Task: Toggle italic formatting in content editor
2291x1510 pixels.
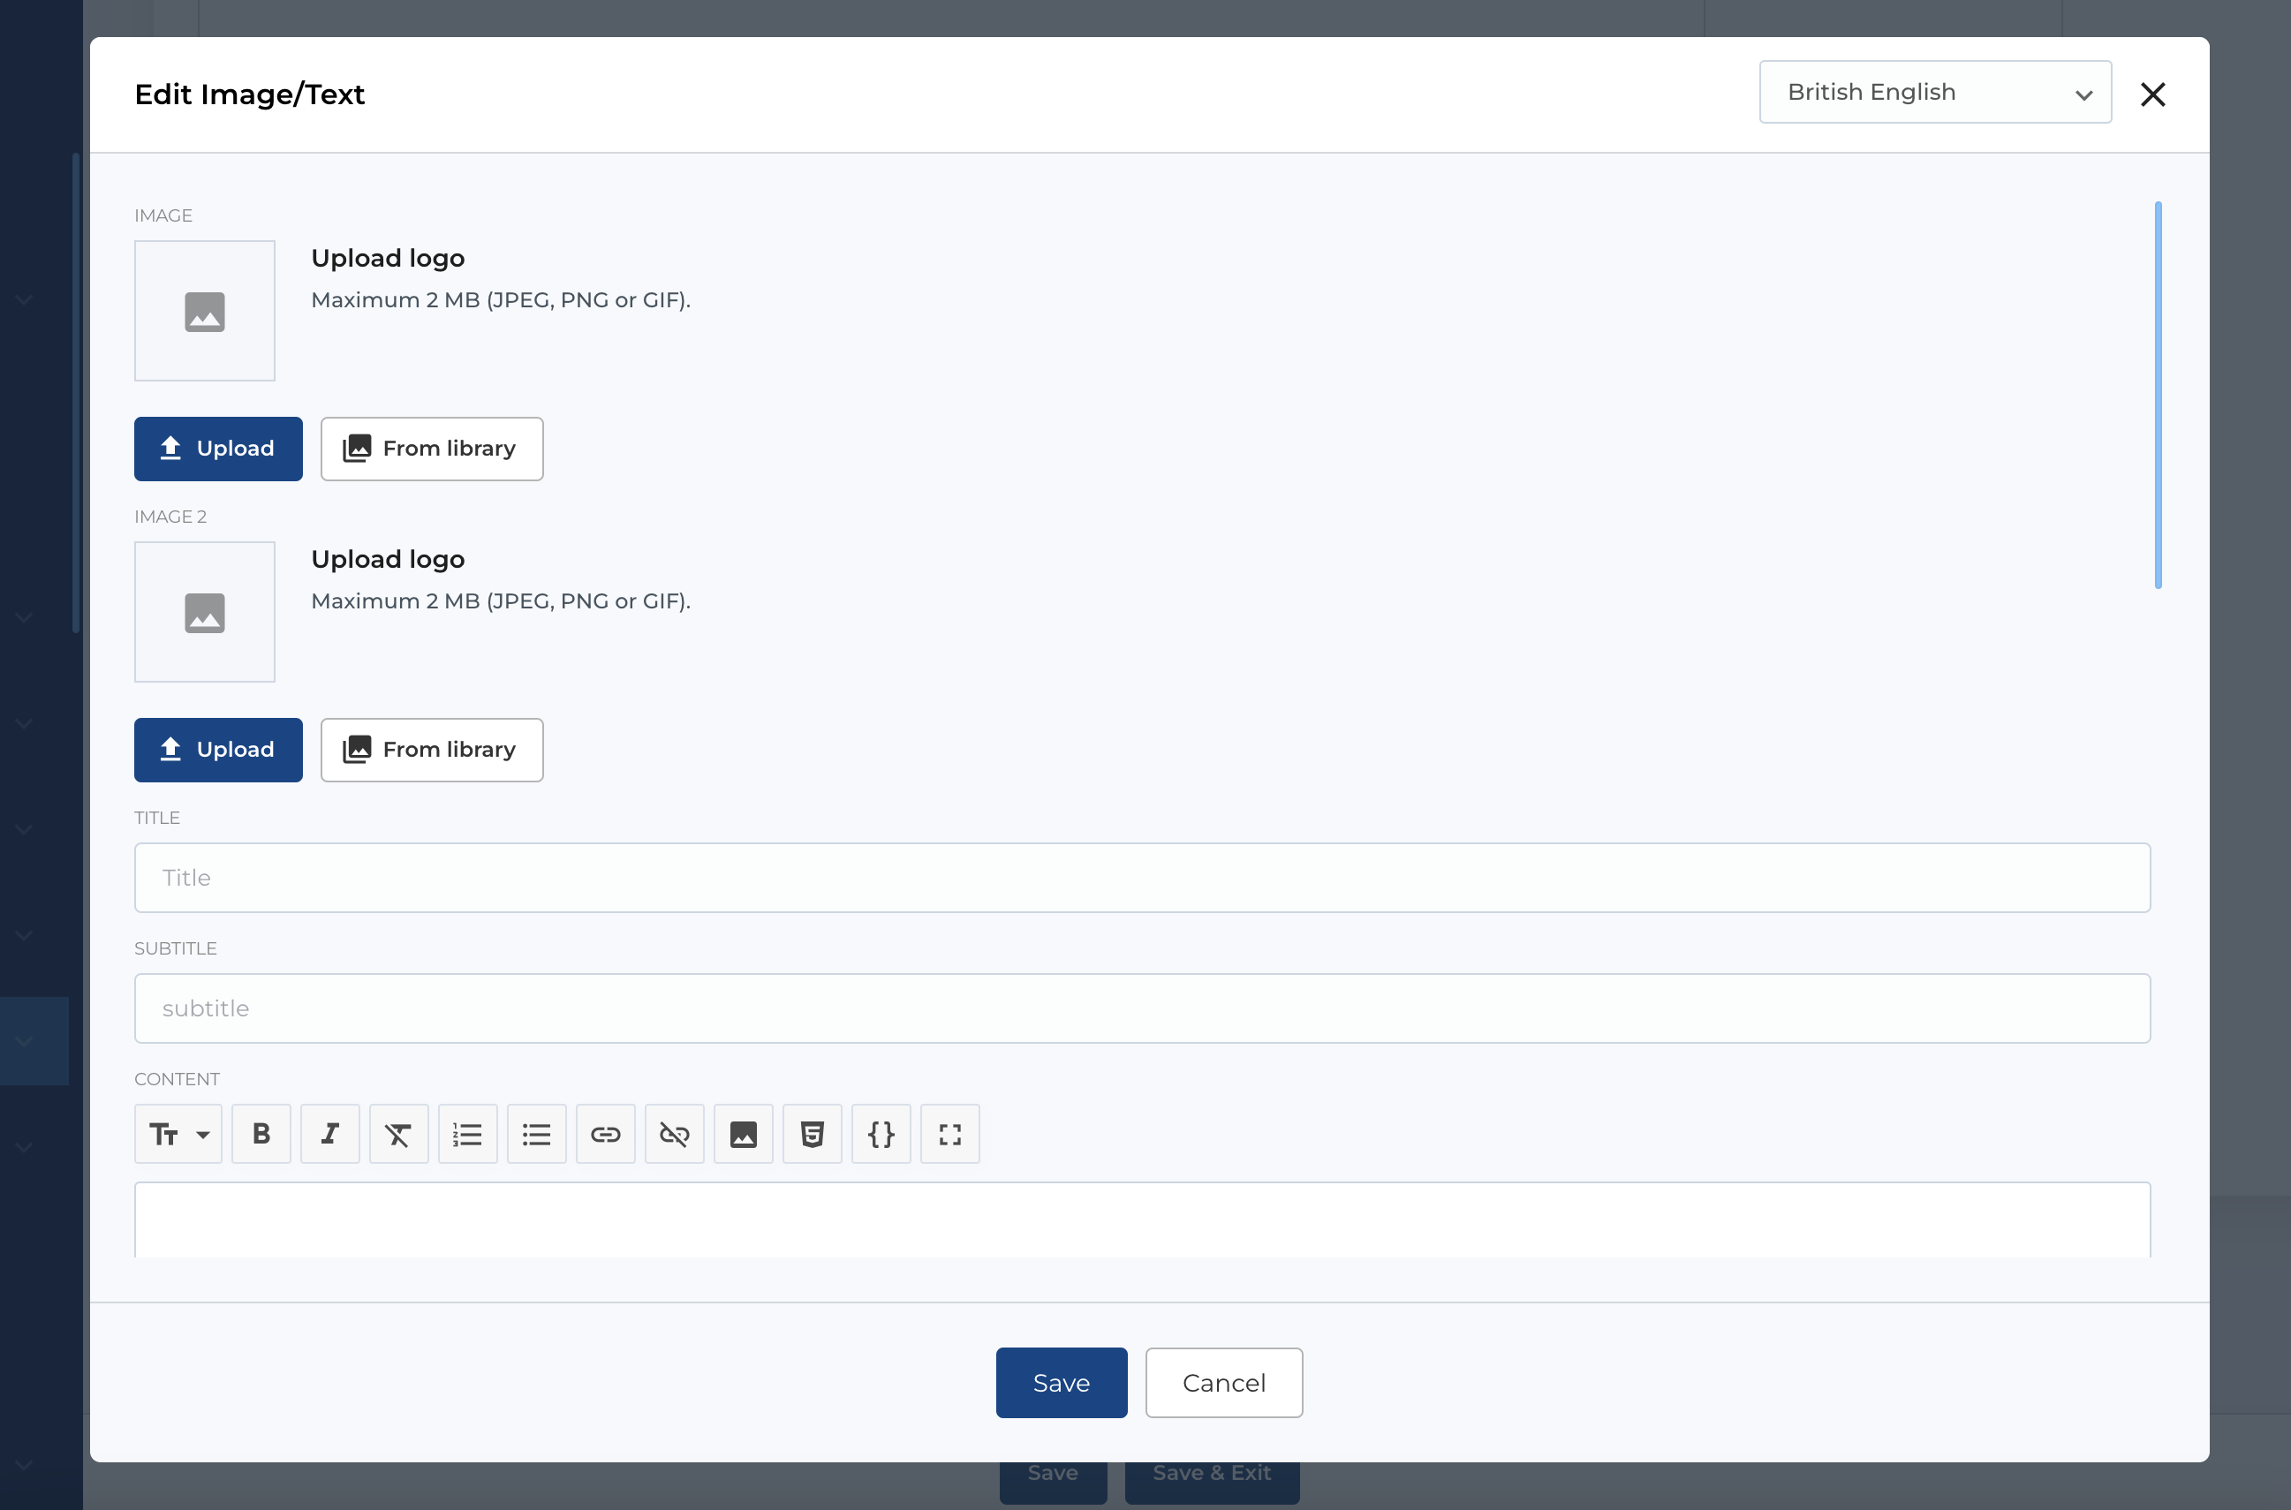Action: [x=329, y=1134]
